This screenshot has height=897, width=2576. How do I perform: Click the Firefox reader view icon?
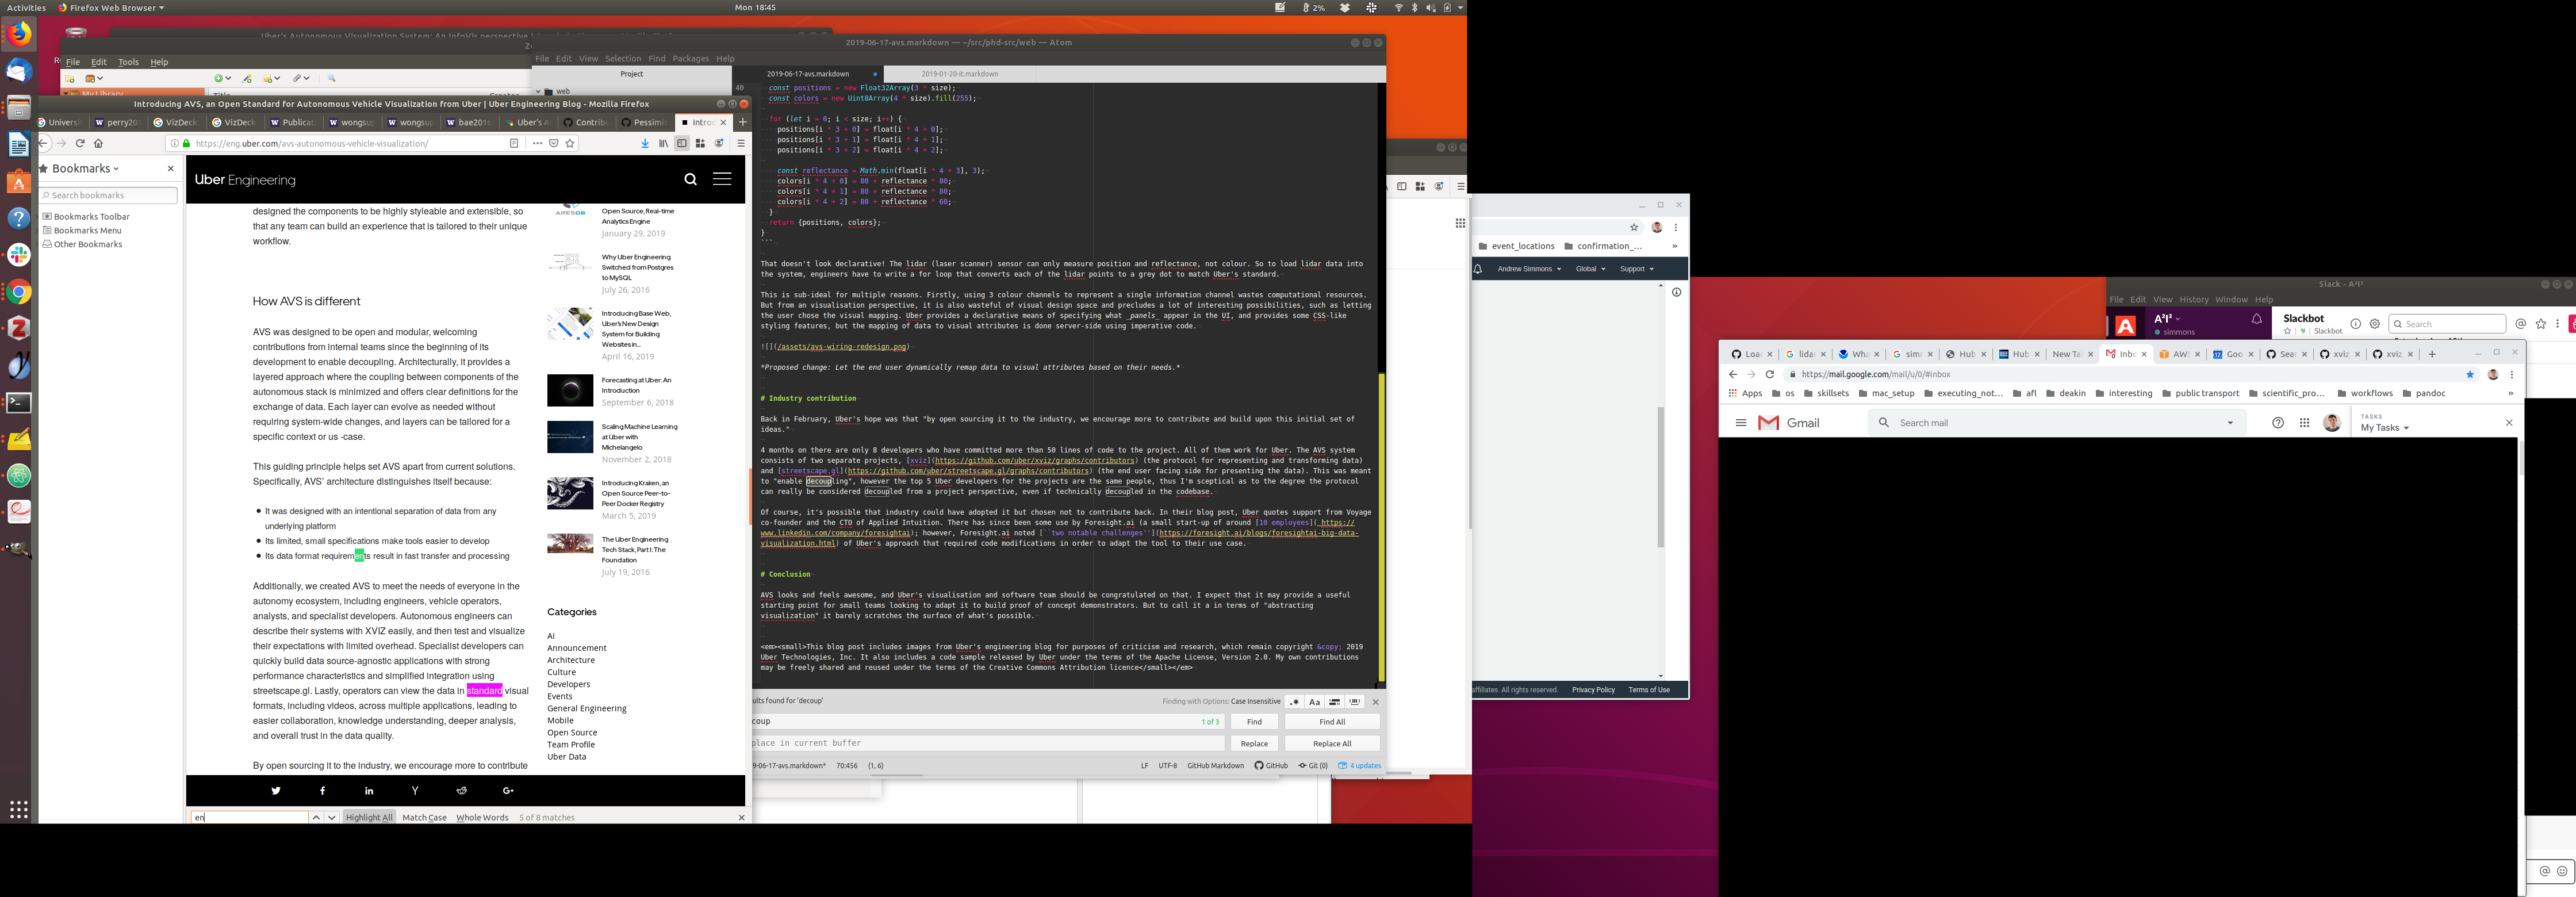(514, 143)
